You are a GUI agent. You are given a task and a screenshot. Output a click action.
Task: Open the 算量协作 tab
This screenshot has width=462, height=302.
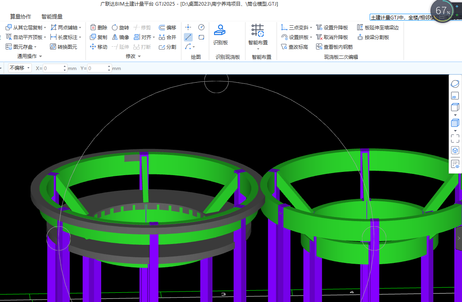pos(20,17)
